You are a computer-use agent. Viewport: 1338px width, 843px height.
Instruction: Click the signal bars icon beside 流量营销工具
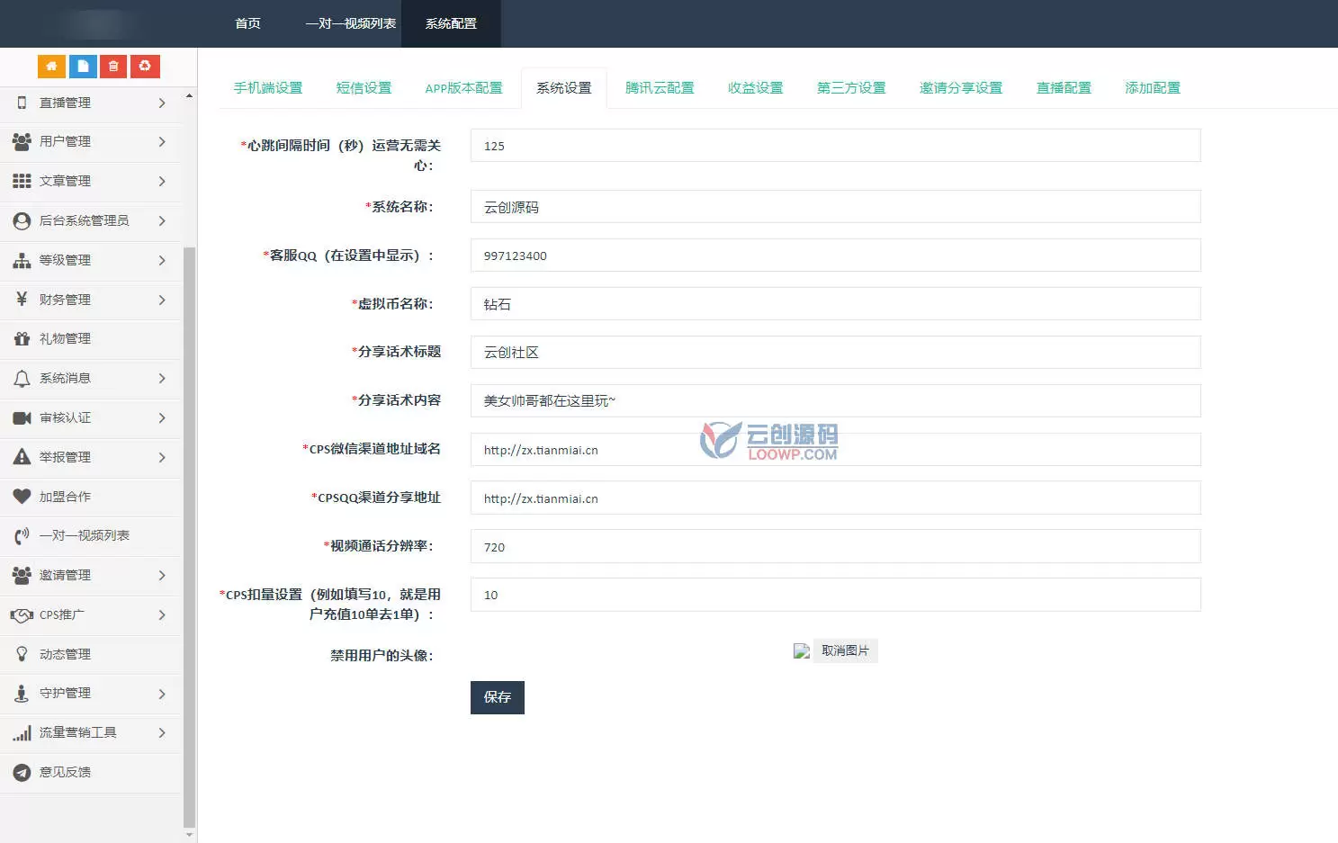click(22, 733)
